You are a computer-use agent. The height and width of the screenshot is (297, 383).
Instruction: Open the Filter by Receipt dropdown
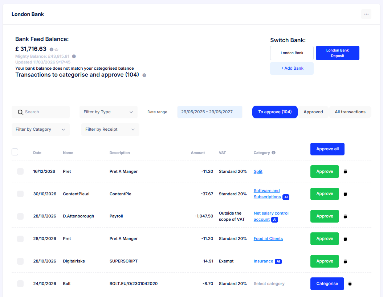tap(110, 130)
